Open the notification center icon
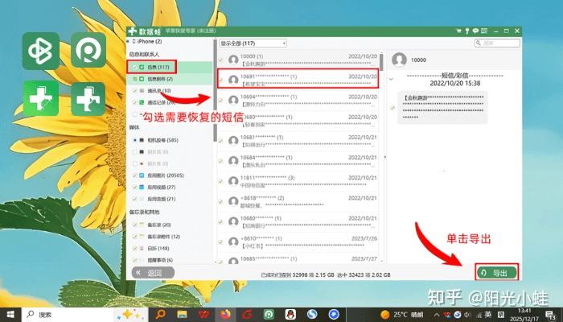Viewport: 563px width, 322px height. coord(551,316)
